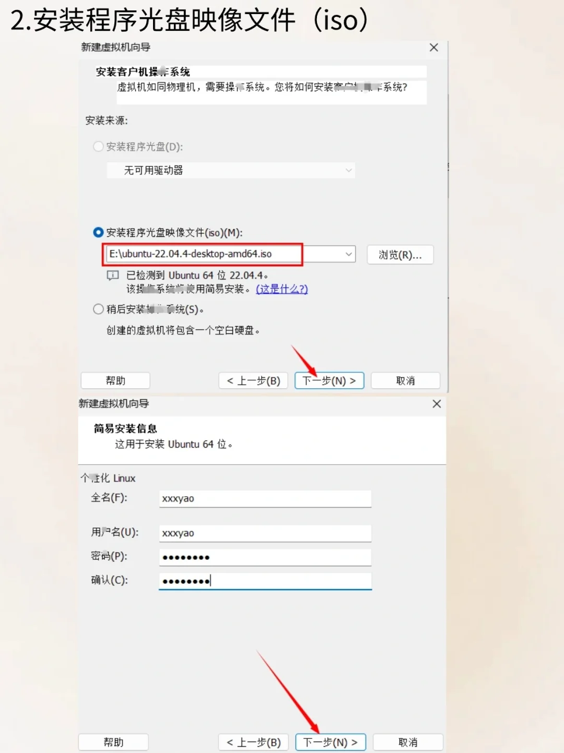Select the 安装程序光盘映像文件(iso) radio option
Screen dimensions: 564x753
98,232
